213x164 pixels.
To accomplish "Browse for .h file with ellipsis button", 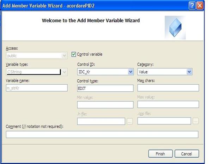I will click(x=130, y=121).
